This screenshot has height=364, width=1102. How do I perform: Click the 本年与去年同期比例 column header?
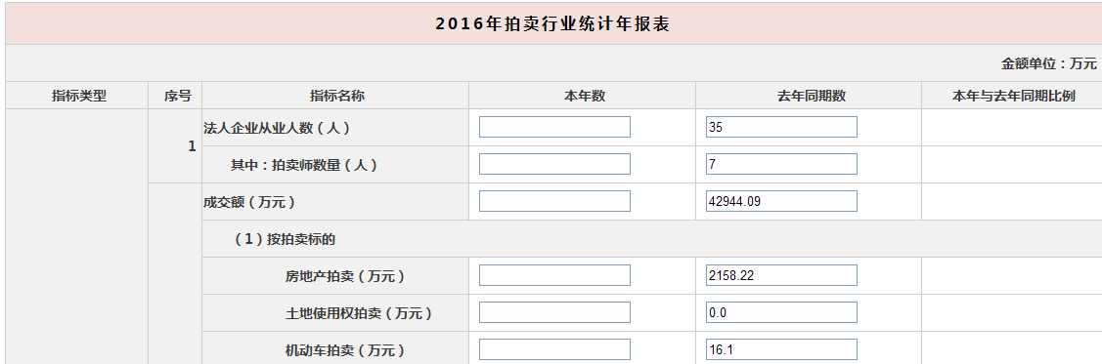[1012, 96]
